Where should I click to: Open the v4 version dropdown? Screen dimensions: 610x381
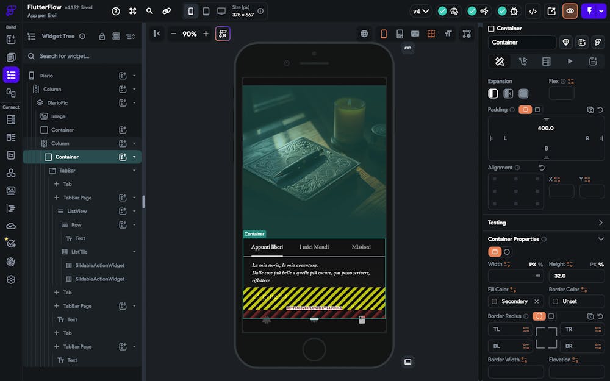[421, 11]
